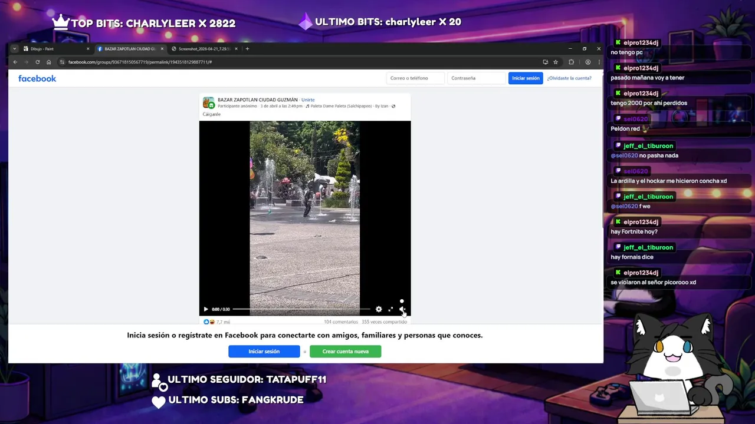
Task: Click the public globe privacy icon
Action: pos(393,106)
